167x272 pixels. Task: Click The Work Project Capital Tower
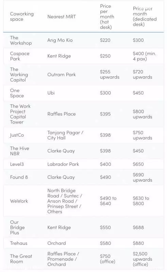pos(20,114)
